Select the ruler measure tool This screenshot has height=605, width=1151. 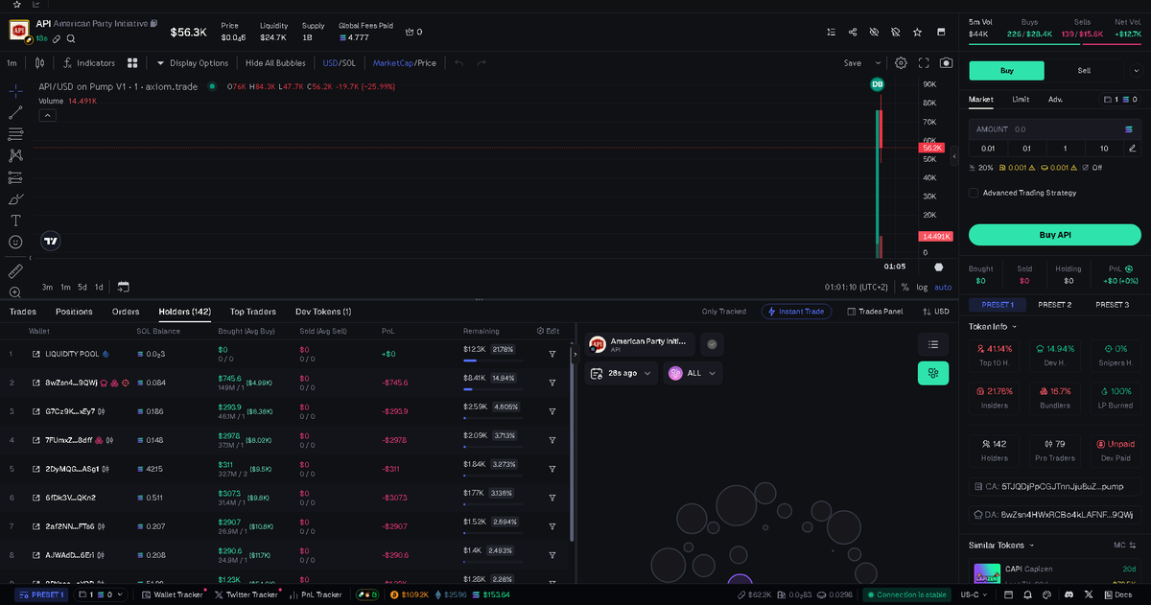[x=15, y=271]
